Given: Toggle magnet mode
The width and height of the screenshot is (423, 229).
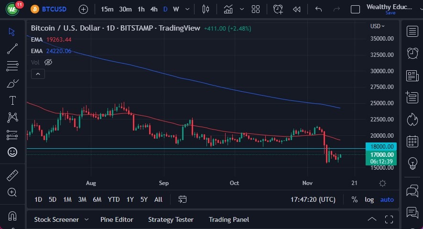Looking at the screenshot, I should pos(12,216).
